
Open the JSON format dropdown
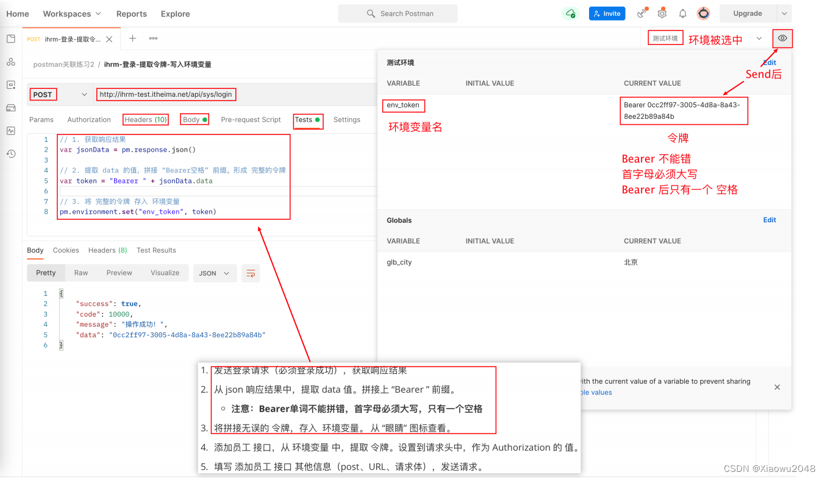point(215,273)
